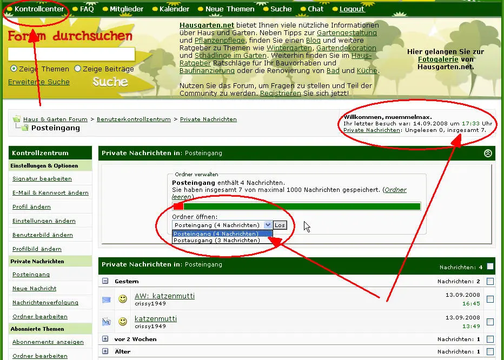
Task: Follow the Gartengestaltung link
Action: 347,33
